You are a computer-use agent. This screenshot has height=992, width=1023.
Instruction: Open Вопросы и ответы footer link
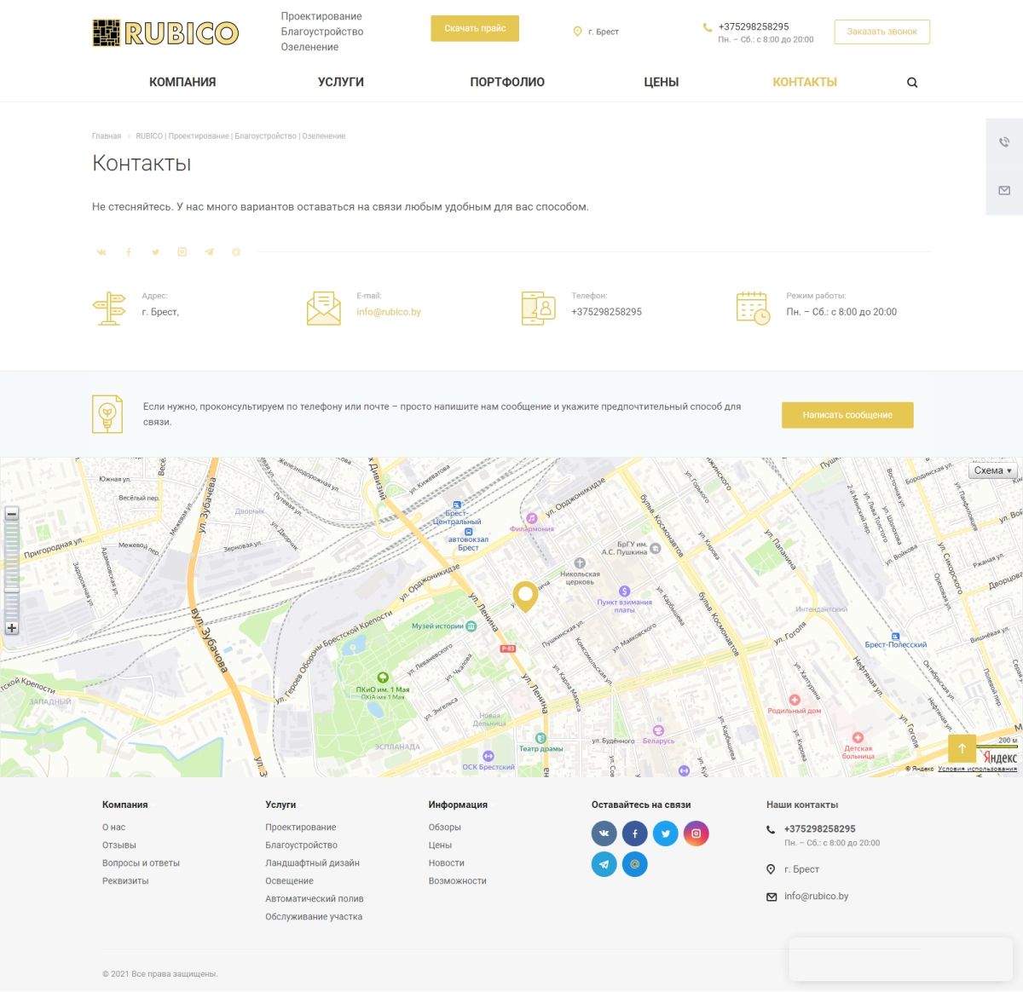tap(141, 863)
